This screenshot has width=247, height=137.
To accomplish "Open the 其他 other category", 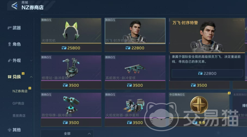I will click(14, 130).
